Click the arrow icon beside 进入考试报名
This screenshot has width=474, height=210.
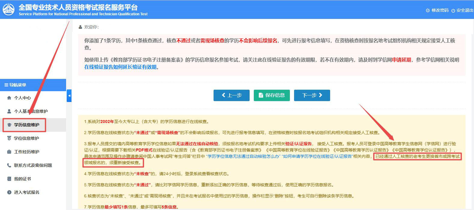9,192
